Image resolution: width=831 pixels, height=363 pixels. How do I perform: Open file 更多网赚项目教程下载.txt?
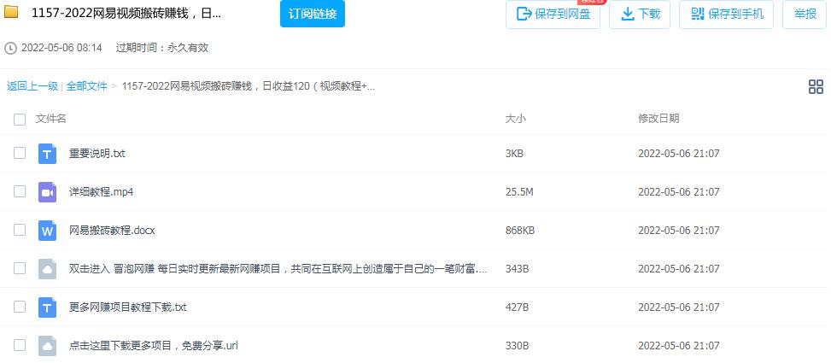128,307
